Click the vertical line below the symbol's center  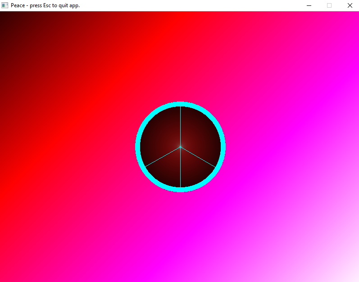180,167
